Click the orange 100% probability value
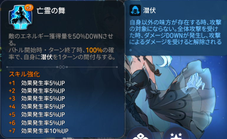This screenshot has height=139, width=227. click(x=94, y=50)
